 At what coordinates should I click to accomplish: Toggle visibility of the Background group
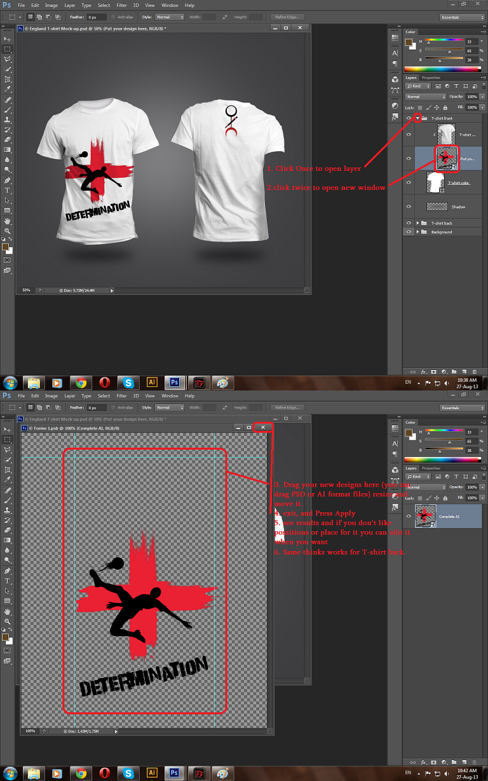(x=409, y=232)
